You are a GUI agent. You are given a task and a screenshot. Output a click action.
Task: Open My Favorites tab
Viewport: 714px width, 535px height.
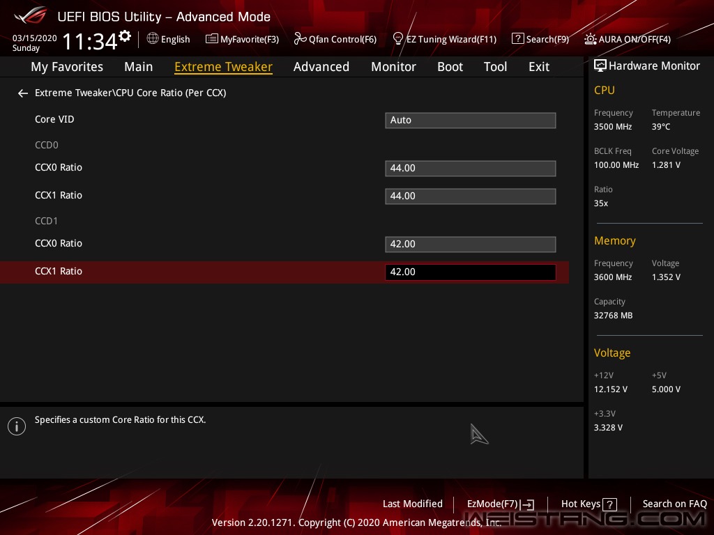[x=67, y=67]
